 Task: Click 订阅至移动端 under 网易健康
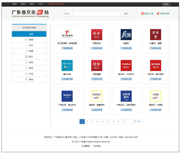tap(97, 79)
